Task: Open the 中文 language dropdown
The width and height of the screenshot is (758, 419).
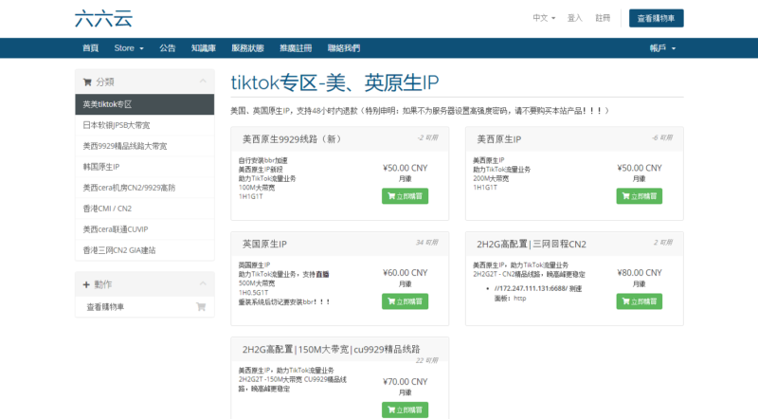Action: 544,18
